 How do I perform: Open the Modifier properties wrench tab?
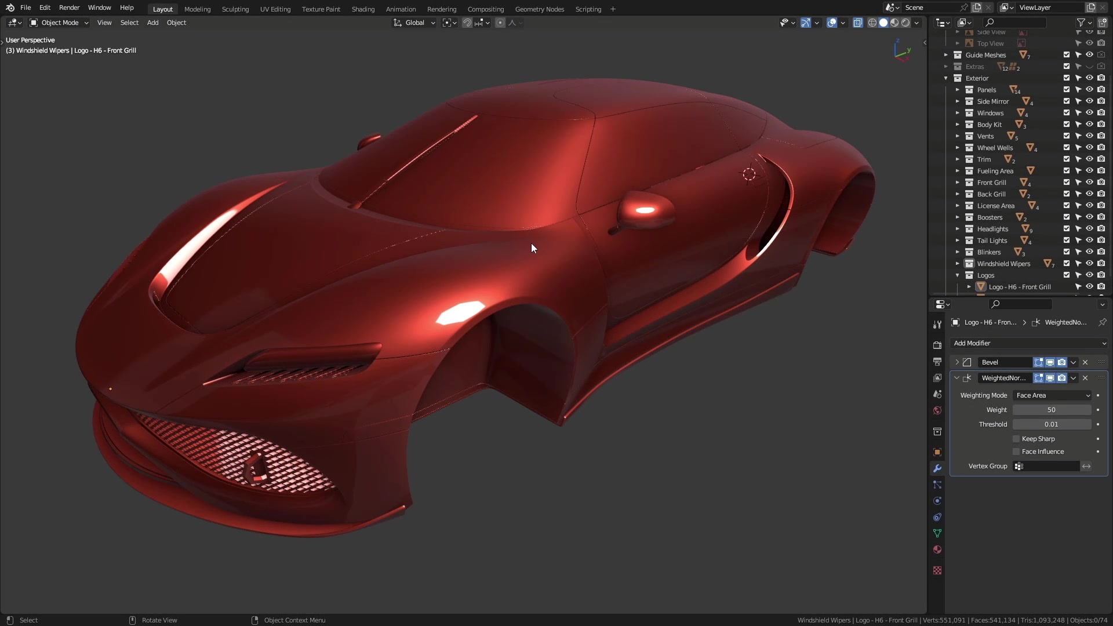click(937, 468)
